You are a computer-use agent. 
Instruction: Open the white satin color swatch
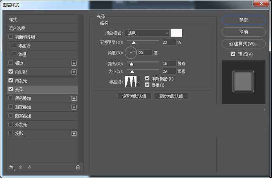tap(176, 33)
